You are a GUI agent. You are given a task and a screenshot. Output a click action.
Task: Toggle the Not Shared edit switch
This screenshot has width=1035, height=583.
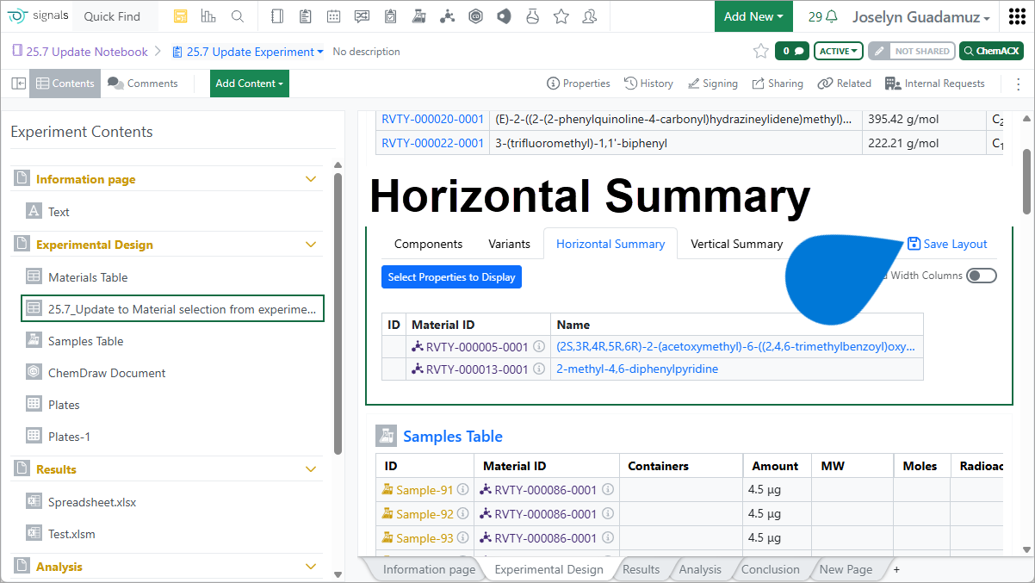click(911, 52)
